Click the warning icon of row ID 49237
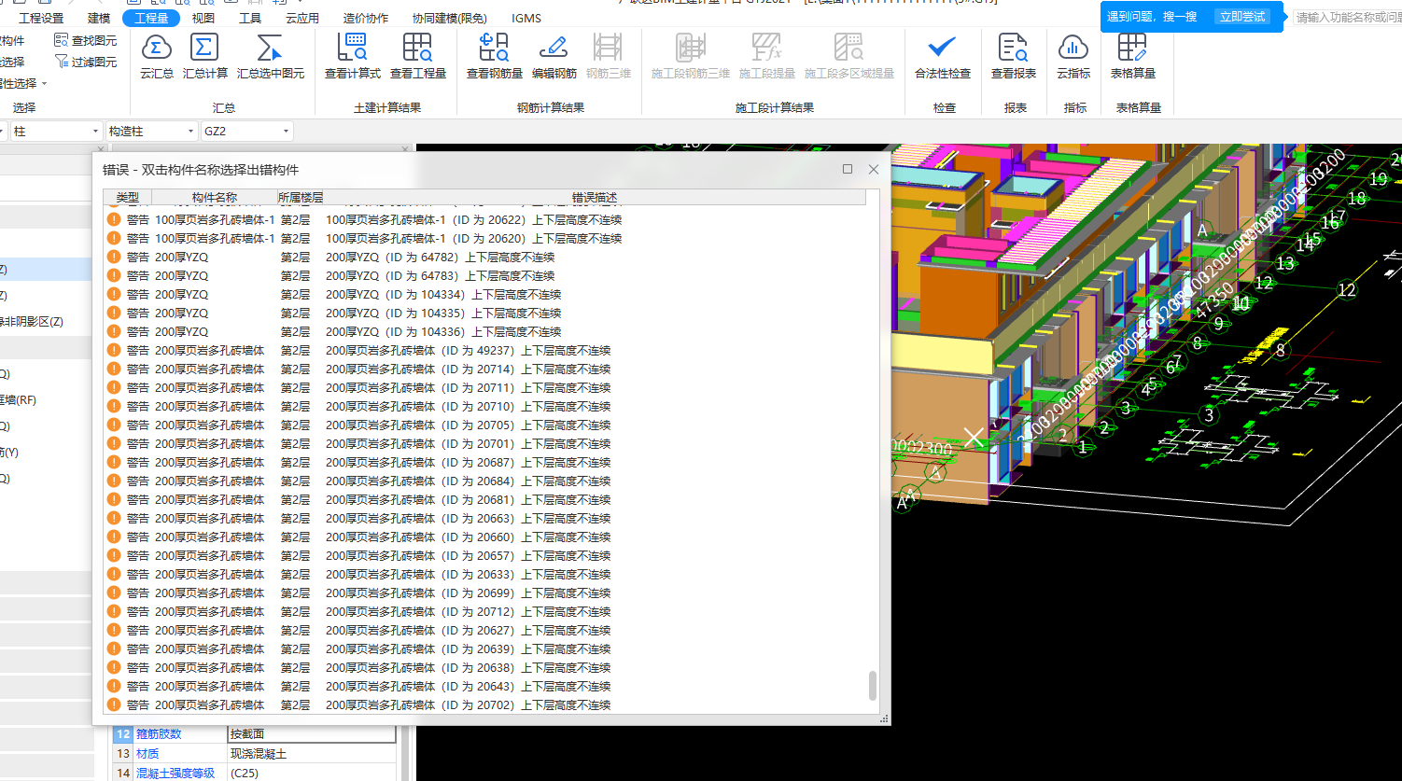This screenshot has width=1402, height=781. coord(114,350)
